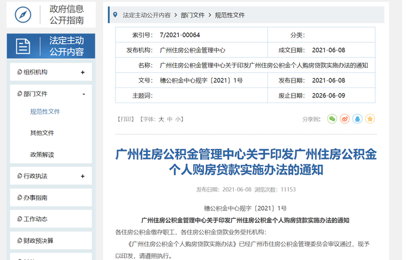Click the small icon next to 组织机构

(x=19, y=72)
